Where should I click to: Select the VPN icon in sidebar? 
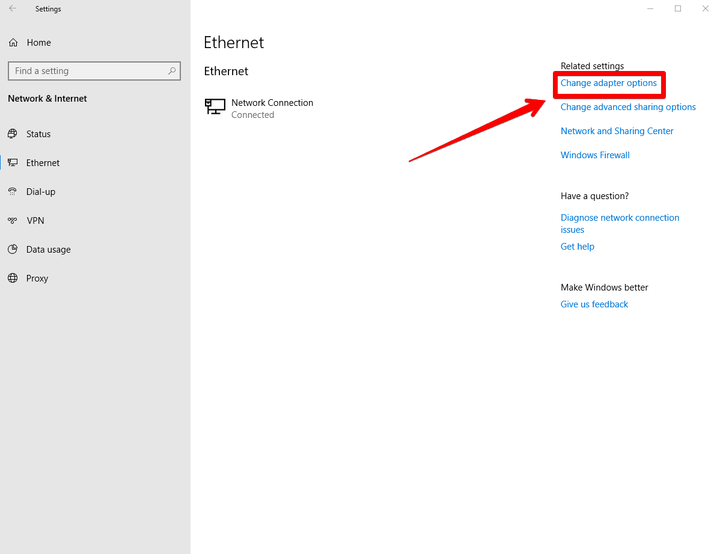(x=13, y=220)
